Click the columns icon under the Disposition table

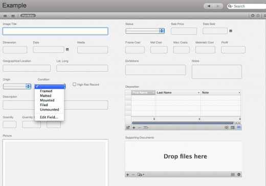coord(146,127)
